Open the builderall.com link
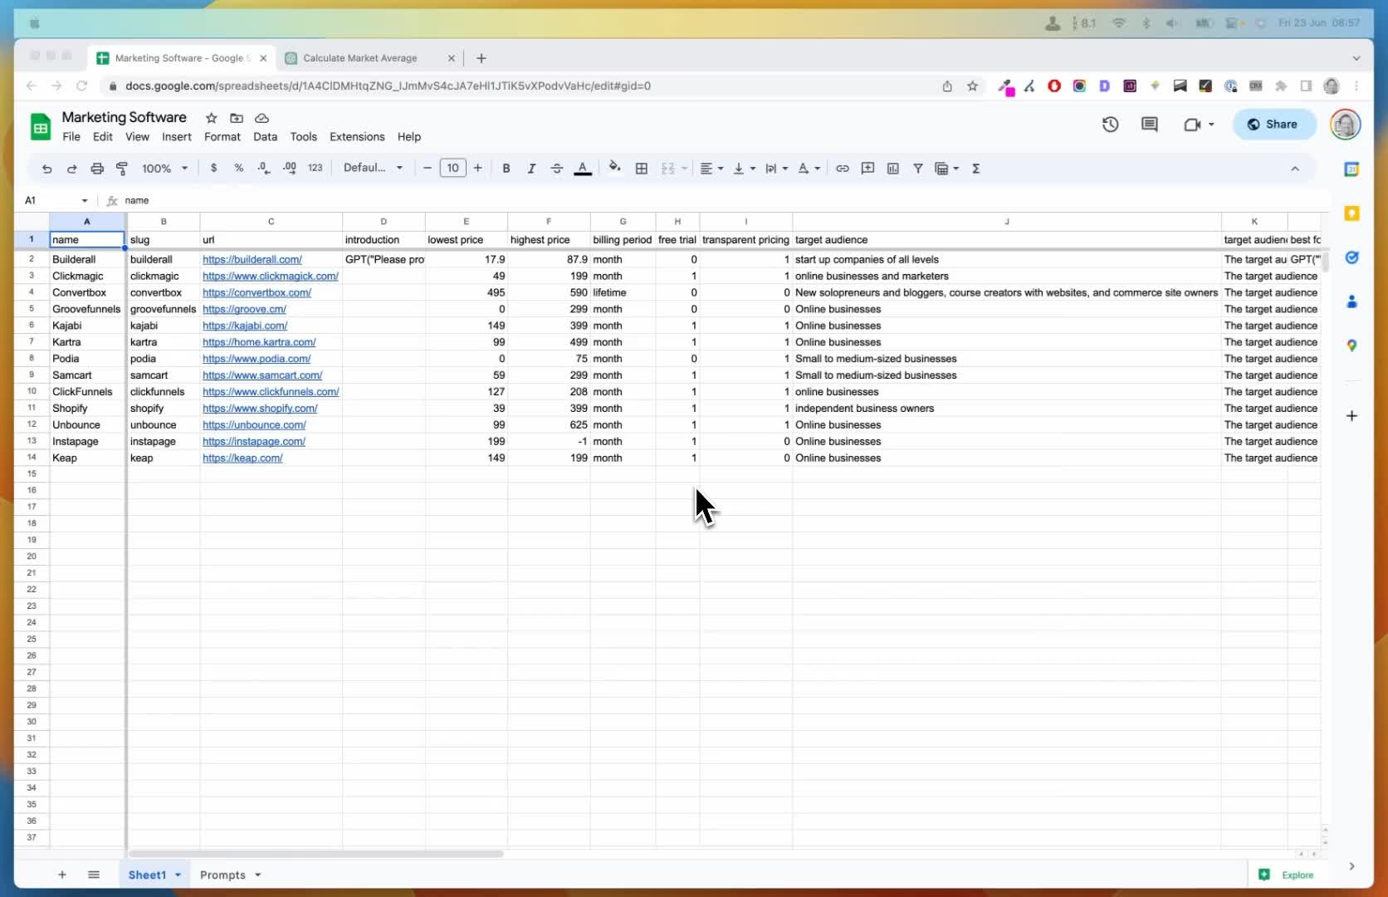Viewport: 1388px width, 897px height. [x=252, y=260]
